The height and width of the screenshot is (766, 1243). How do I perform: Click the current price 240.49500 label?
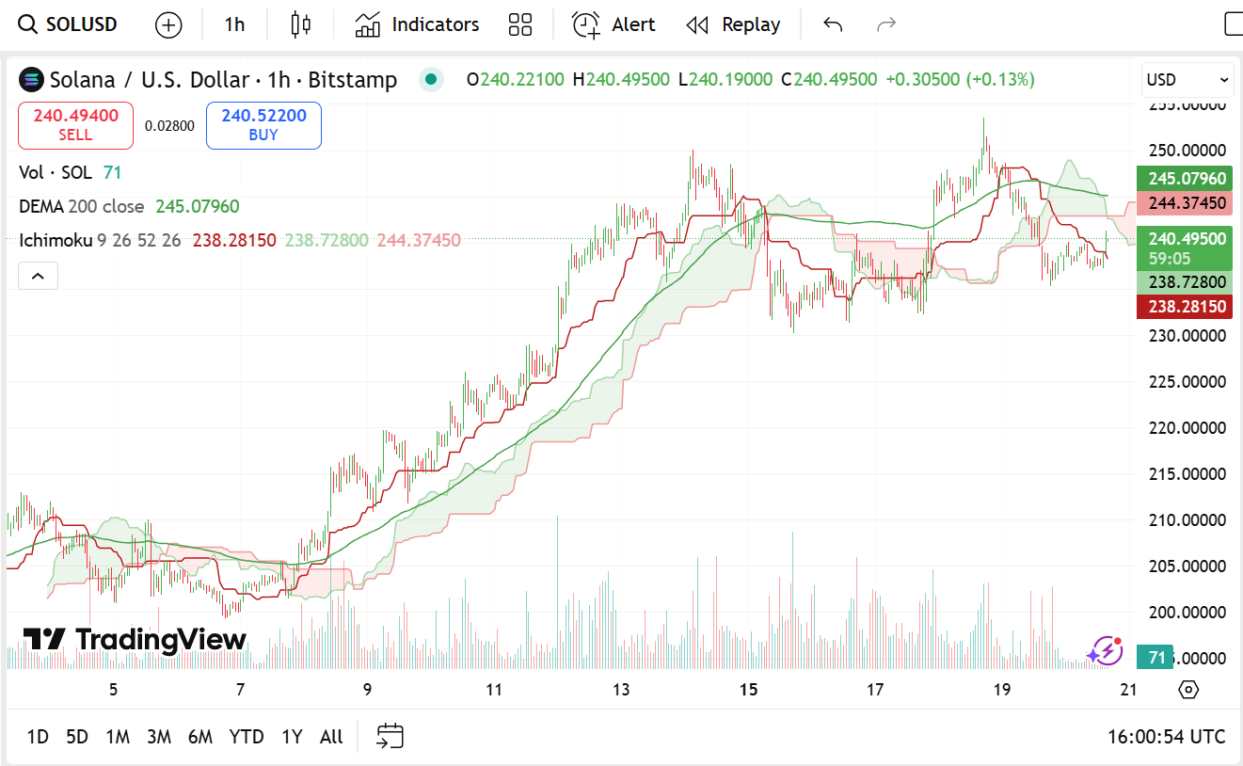(x=1184, y=247)
